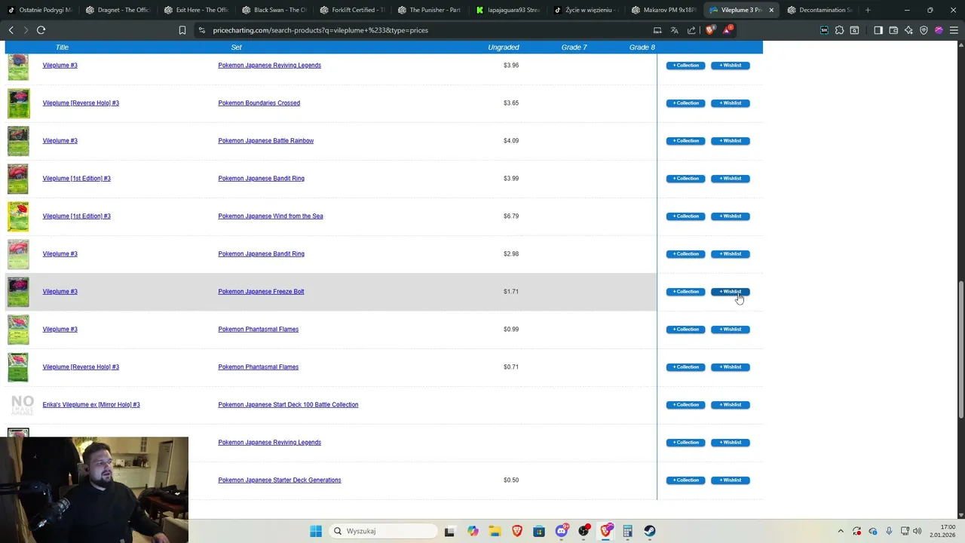The image size is (965, 543).
Task: Open a new browser tab
Action: point(868,10)
